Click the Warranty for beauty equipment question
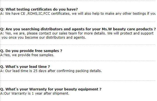Image resolution: width=157 pixels, height=101 pixels. 51,89
